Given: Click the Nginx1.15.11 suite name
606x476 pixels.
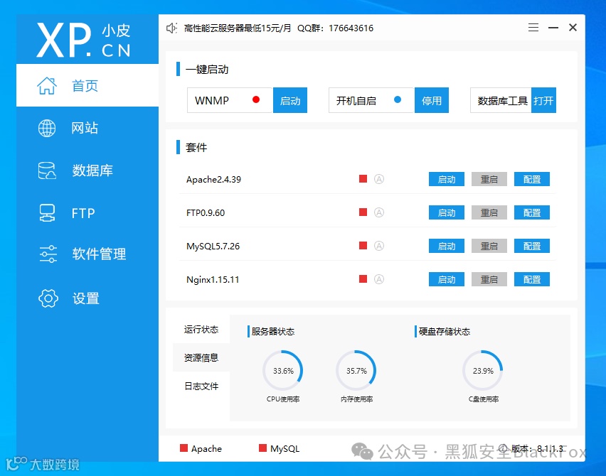Looking at the screenshot, I should (213, 279).
